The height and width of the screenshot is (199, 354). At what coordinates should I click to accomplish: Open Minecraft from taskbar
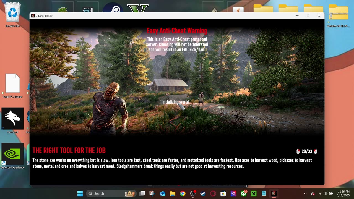click(254, 193)
